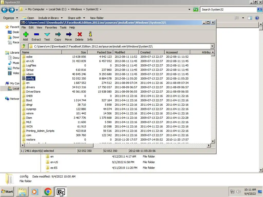
Task: Open Windows Explorer taskbar icon
Action: (22, 192)
